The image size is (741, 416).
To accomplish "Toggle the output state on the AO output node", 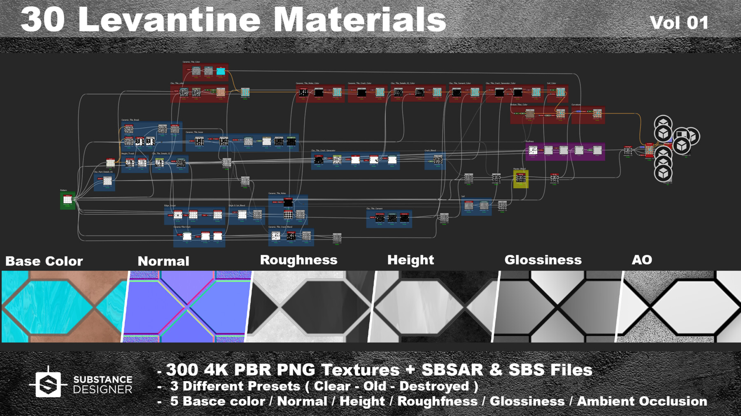I will click(x=668, y=185).
